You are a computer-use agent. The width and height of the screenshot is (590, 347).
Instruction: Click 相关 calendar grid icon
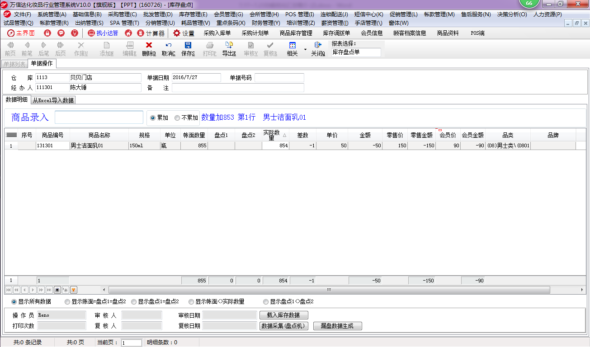pyautogui.click(x=293, y=45)
